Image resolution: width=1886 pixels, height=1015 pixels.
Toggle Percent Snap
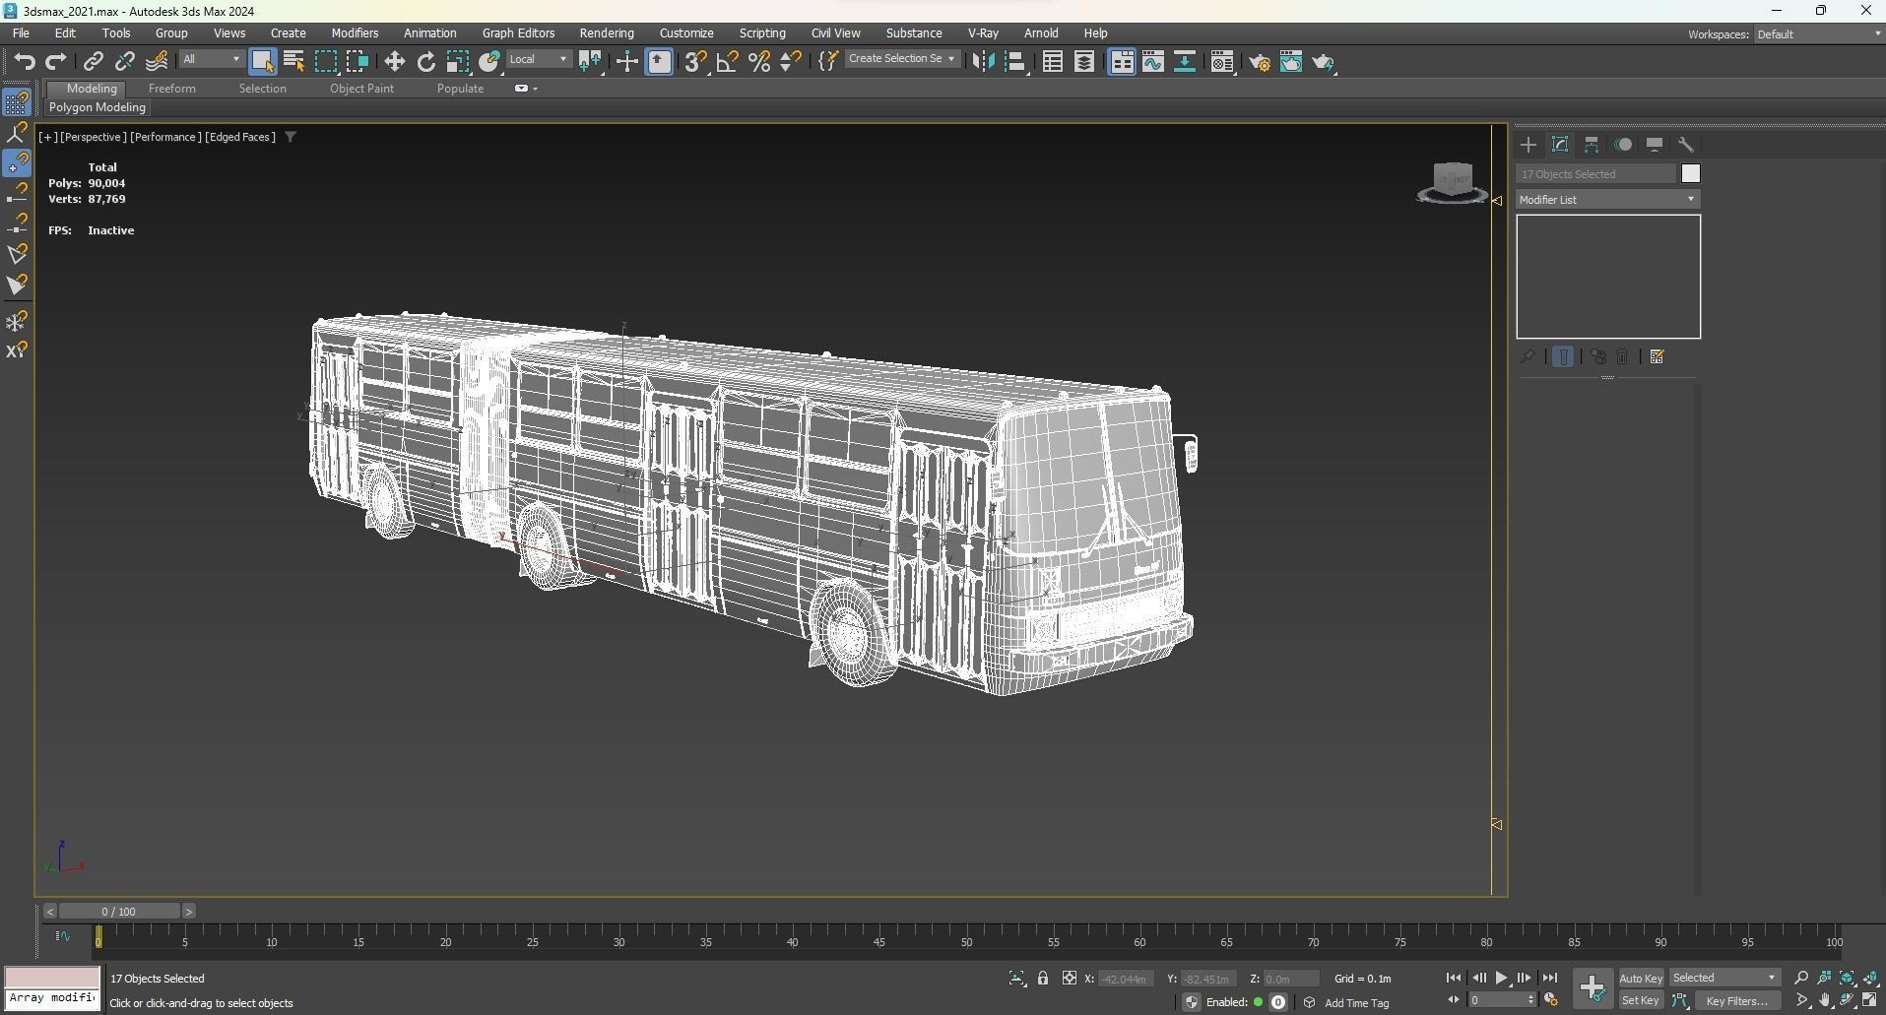[759, 61]
